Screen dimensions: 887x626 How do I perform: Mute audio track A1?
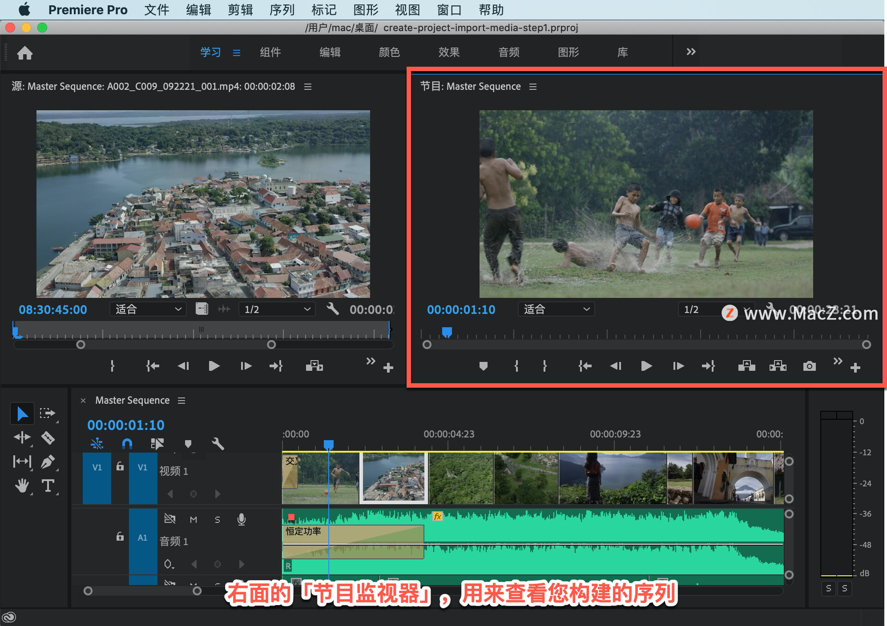[x=194, y=520]
